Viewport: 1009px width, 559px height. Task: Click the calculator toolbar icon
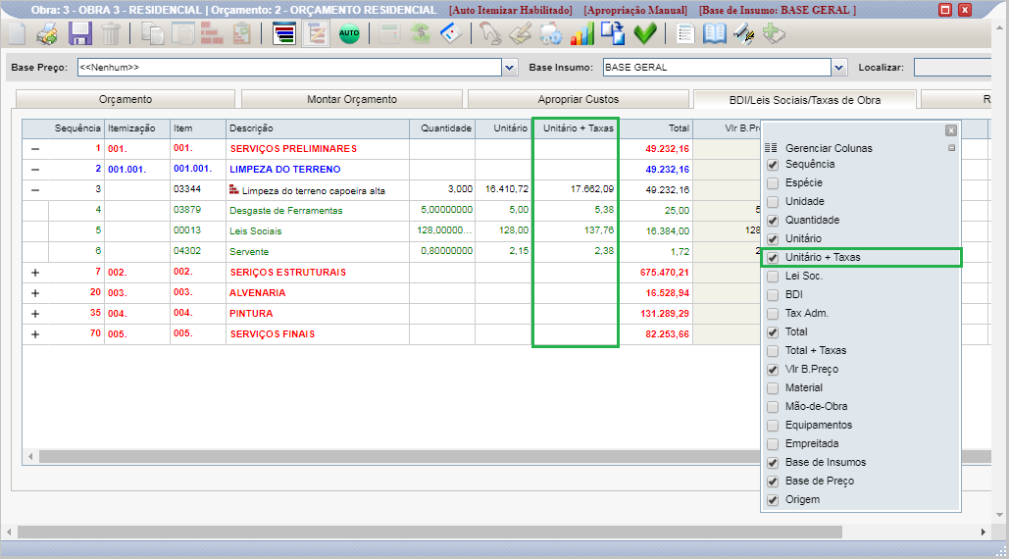click(390, 33)
